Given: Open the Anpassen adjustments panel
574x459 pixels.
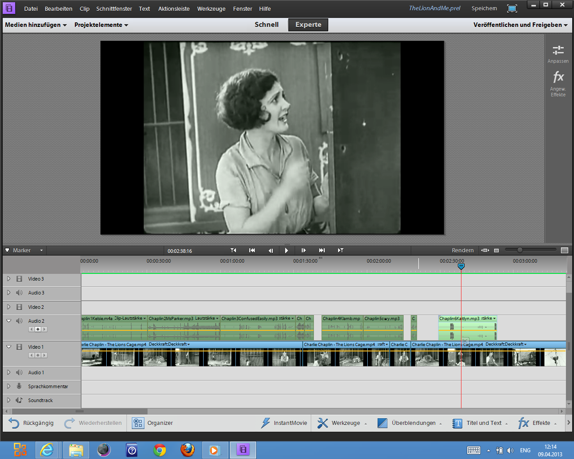Looking at the screenshot, I should tap(558, 54).
